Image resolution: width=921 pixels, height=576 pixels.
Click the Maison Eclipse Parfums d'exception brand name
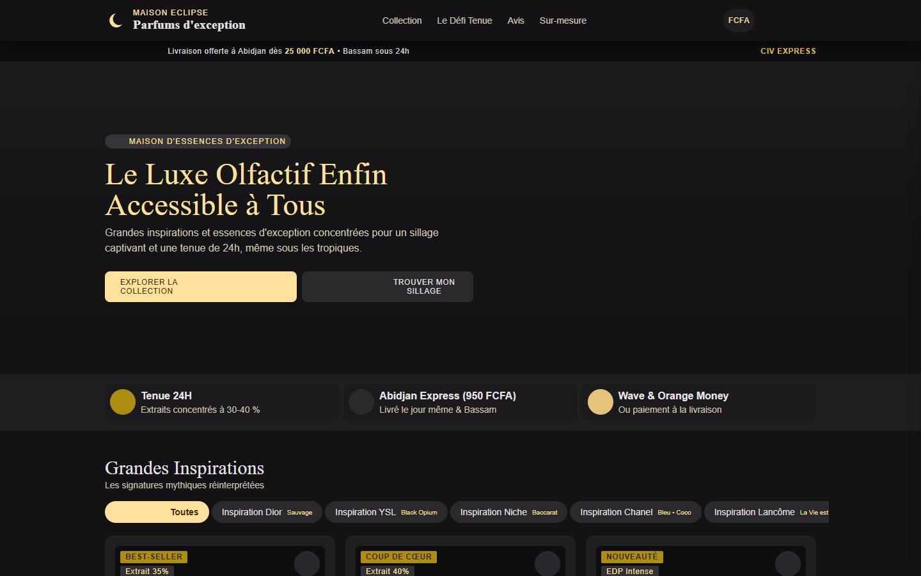pyautogui.click(x=189, y=20)
